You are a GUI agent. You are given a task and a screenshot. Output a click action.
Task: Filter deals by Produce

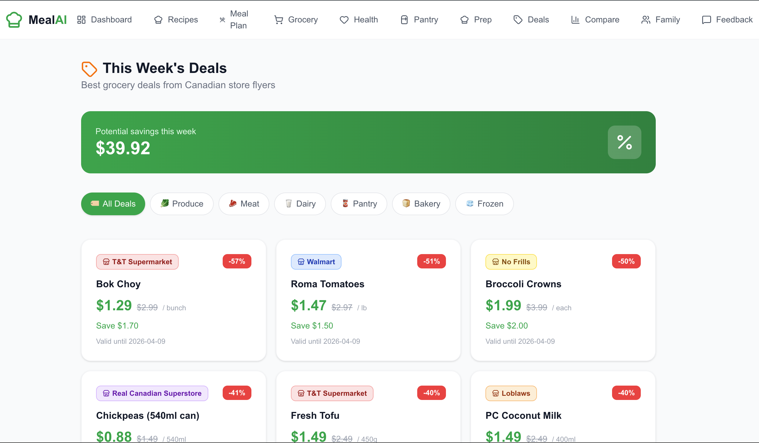click(182, 204)
